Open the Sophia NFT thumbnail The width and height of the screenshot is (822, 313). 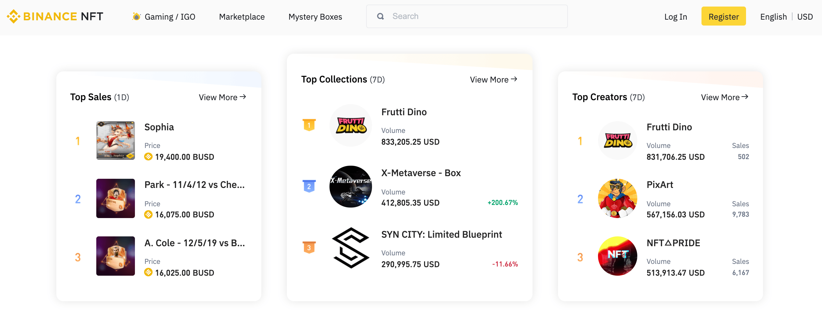pos(115,140)
